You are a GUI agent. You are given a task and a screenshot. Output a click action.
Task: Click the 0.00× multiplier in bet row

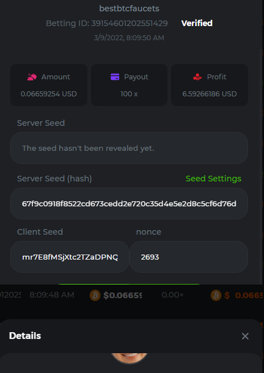coord(173,295)
